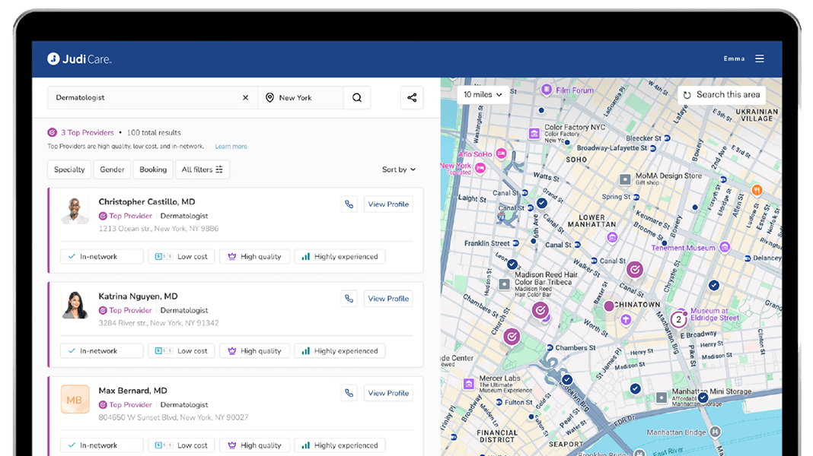View Profile of Christopher Castillo
This screenshot has width=813, height=456.
(x=388, y=204)
